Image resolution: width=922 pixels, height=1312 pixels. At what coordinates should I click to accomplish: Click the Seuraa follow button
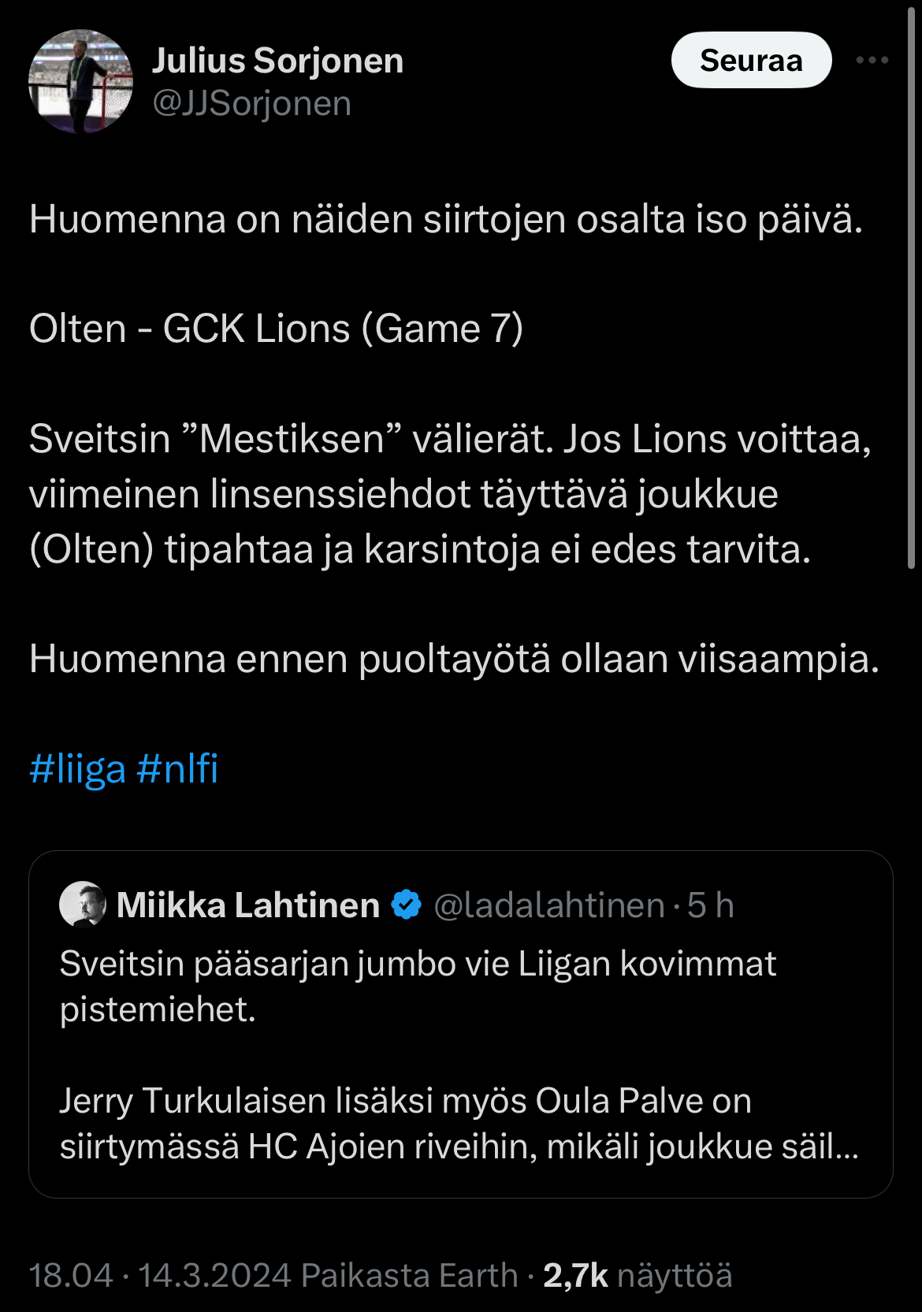coord(751,61)
